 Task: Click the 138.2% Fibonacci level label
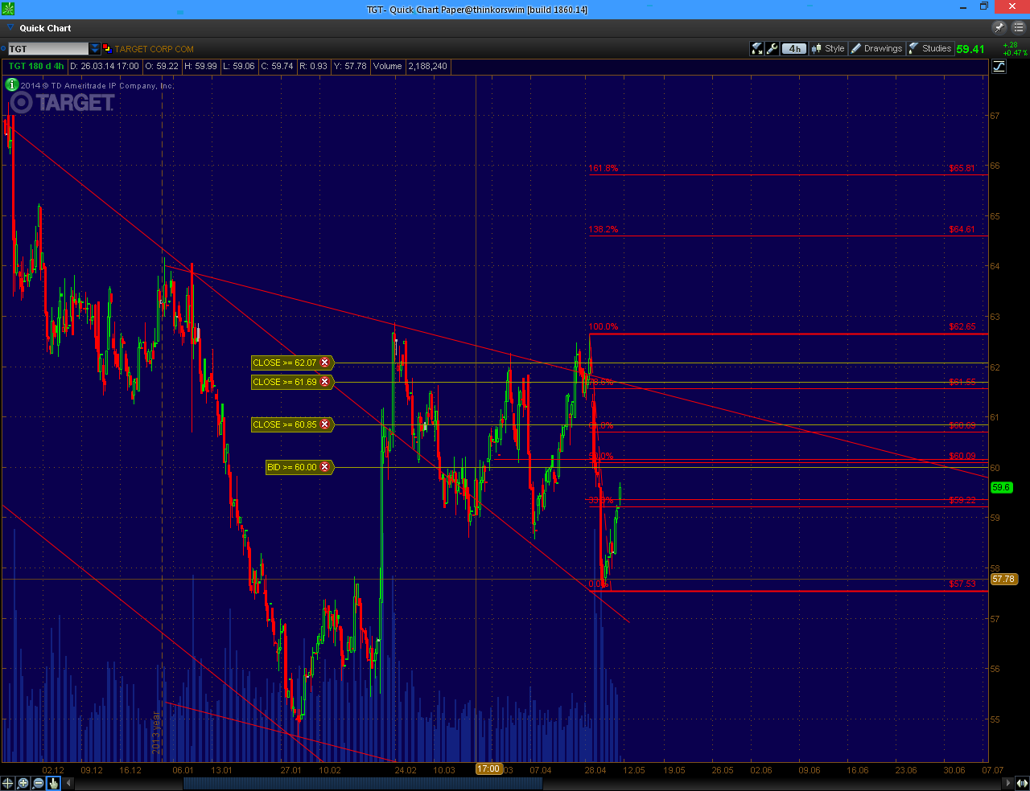[x=603, y=230]
